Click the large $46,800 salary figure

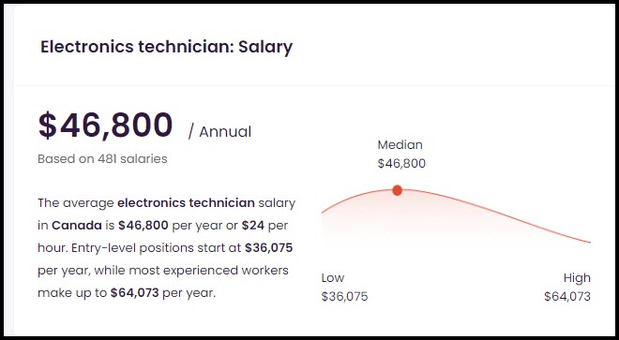[x=105, y=126]
